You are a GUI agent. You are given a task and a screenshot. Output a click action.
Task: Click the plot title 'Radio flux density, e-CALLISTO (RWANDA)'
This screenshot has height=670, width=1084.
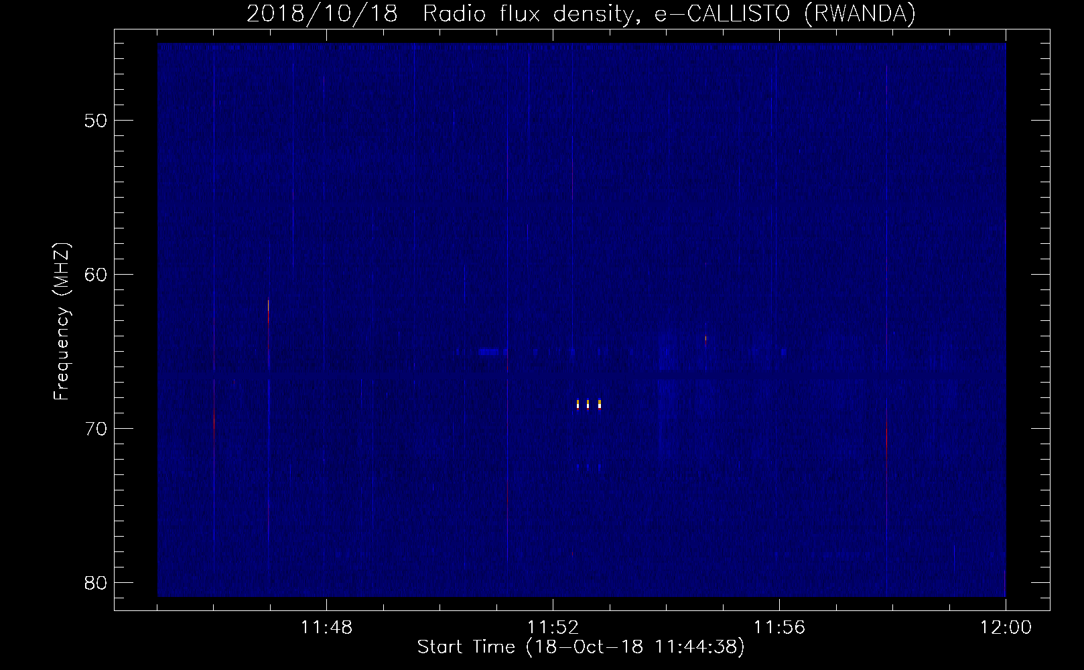[669, 14]
